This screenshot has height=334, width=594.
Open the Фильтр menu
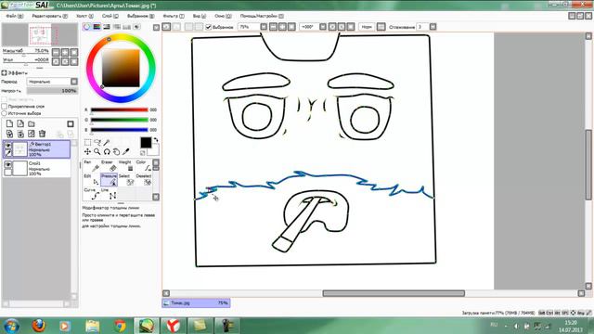pyautogui.click(x=174, y=16)
